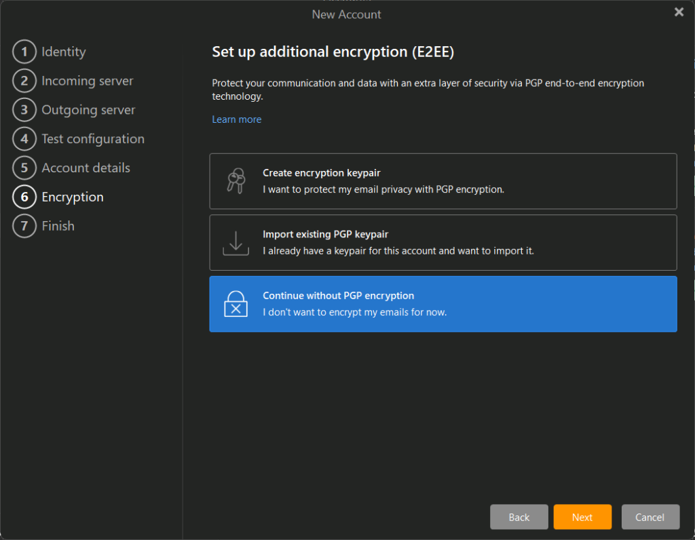This screenshot has height=540, width=695.
Task: Select the Create encryption keypair option title
Action: [321, 173]
